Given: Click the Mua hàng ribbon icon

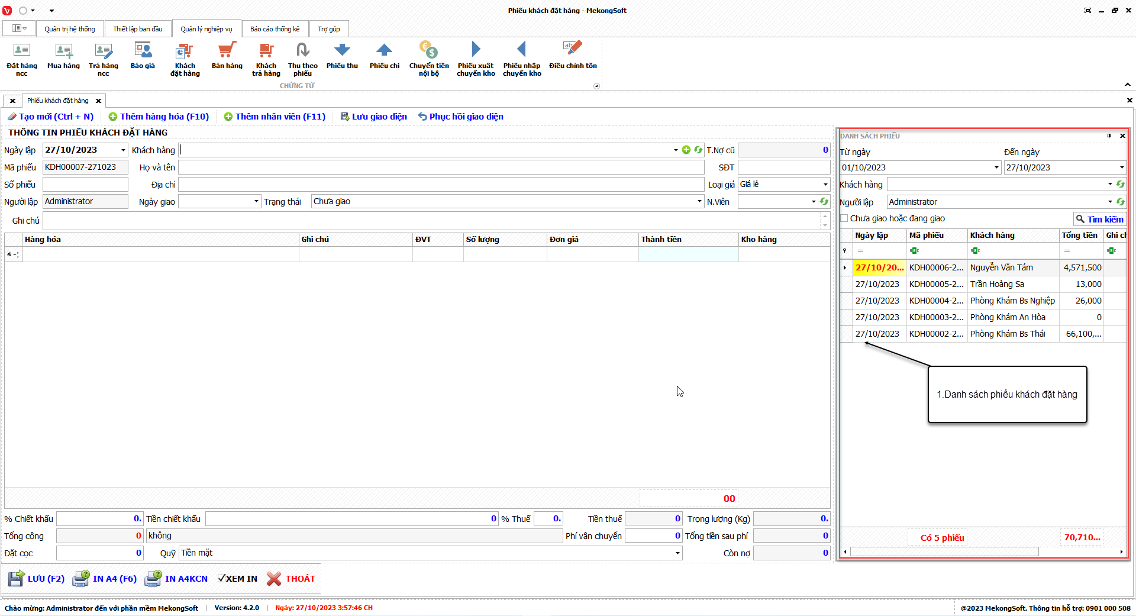Looking at the screenshot, I should pos(63,57).
